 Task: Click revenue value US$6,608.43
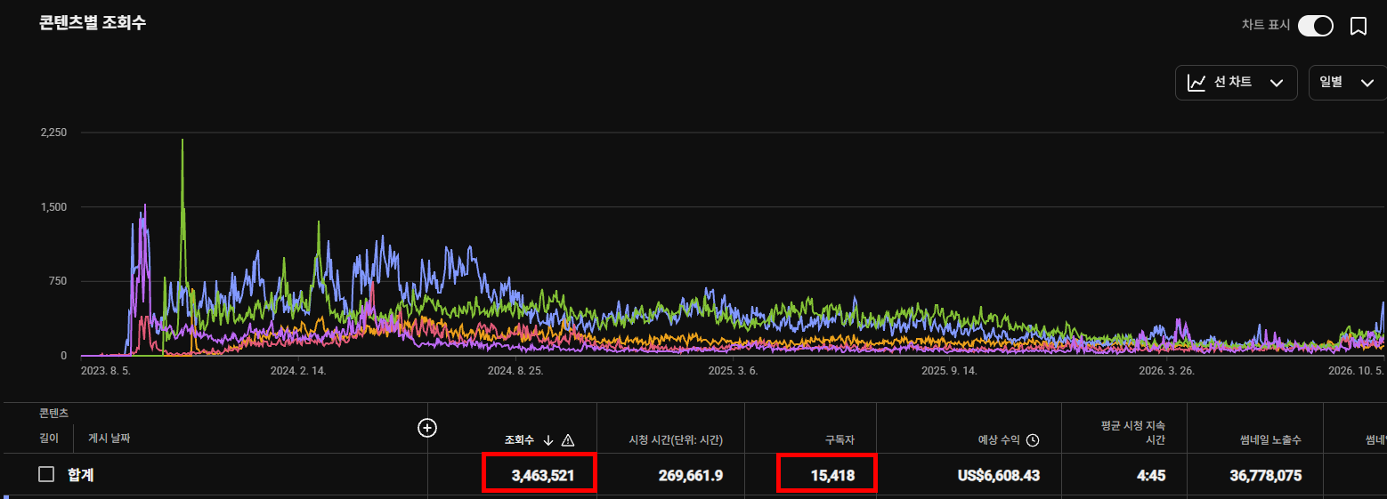click(x=999, y=476)
